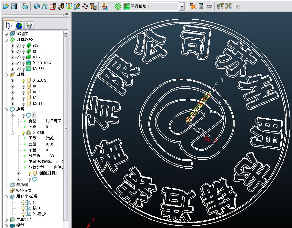The width and height of the screenshot is (292, 228).
Task: Expand the 切削刀具 sub-node
Action: pos(18,173)
